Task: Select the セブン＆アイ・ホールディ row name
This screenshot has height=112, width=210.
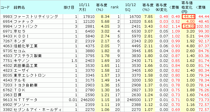Action: pos(38,109)
